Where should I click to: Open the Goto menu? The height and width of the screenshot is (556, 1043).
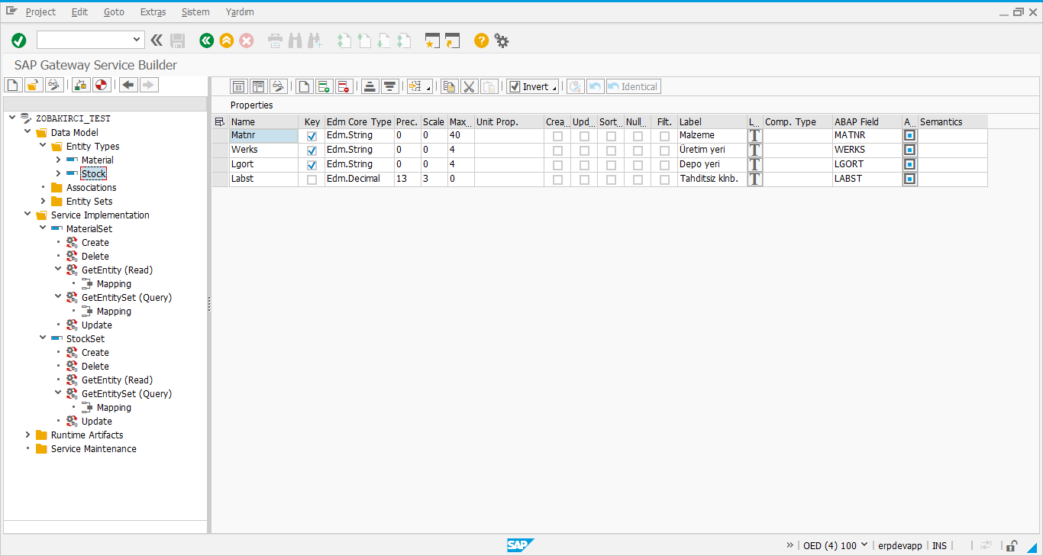(x=114, y=12)
